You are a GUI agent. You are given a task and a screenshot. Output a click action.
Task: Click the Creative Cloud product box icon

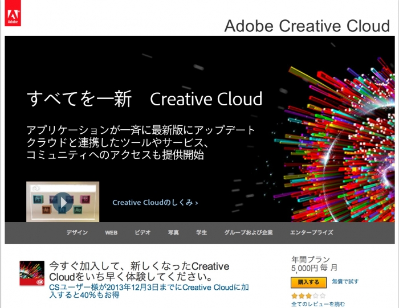click(32, 273)
